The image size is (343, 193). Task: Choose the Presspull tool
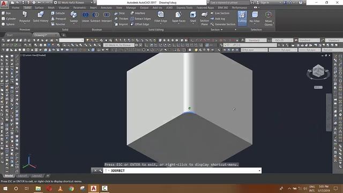[58, 19]
